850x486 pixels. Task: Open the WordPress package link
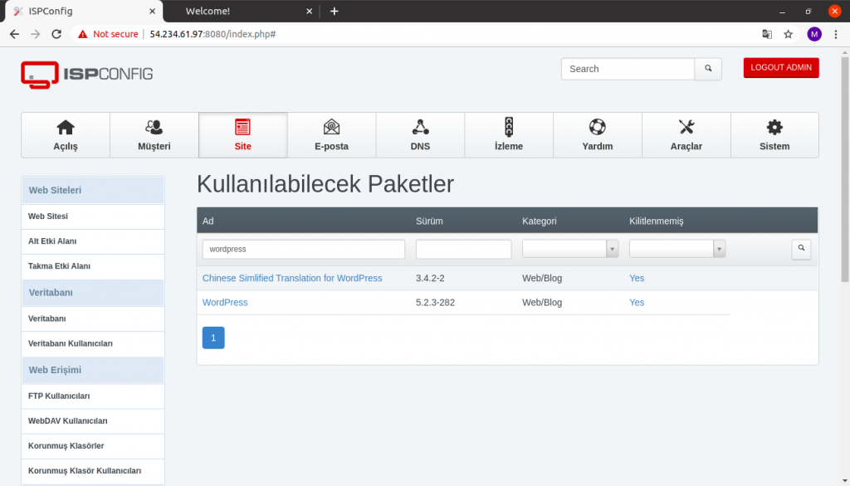(x=225, y=303)
